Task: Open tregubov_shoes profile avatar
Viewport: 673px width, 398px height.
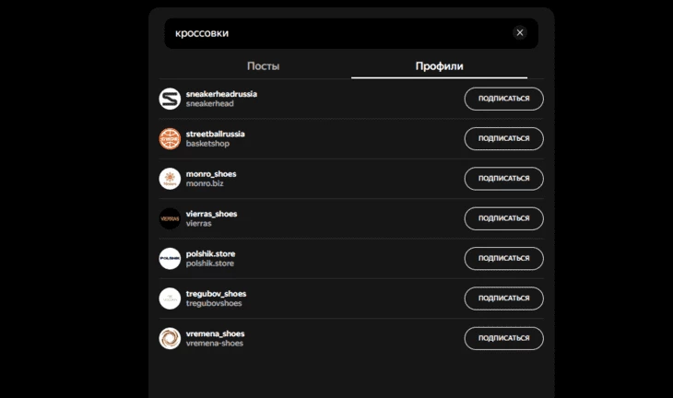Action: tap(170, 298)
